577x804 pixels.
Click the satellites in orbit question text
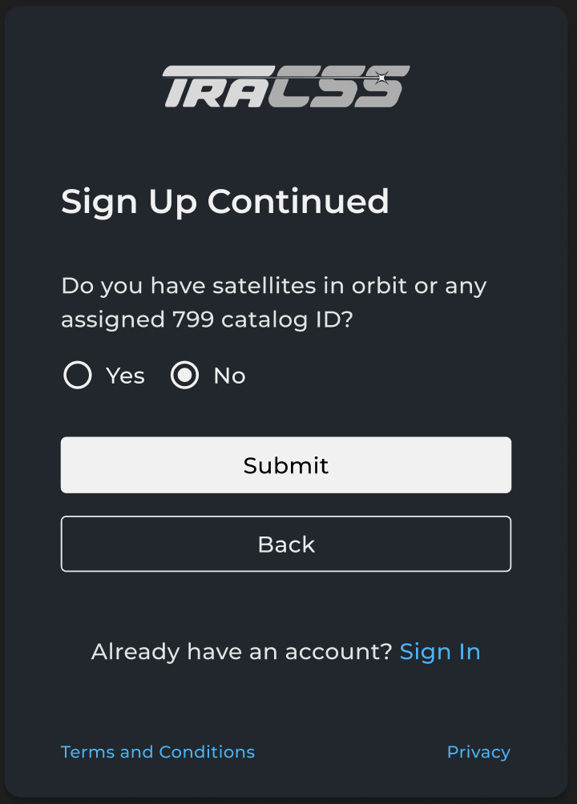click(x=274, y=286)
